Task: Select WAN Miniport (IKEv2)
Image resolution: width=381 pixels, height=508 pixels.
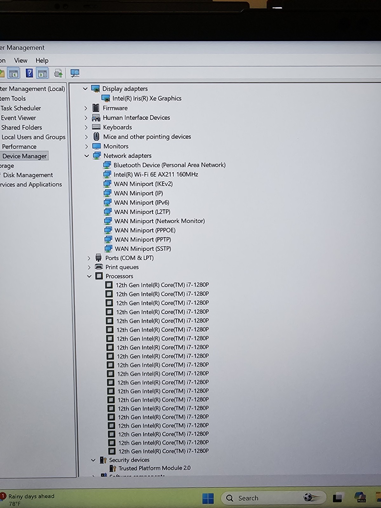Action: tap(143, 184)
